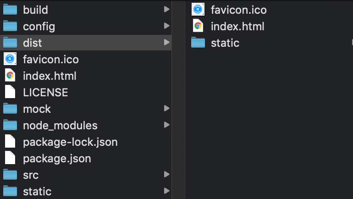Select the static folder name in left column
Image resolution: width=353 pixels, height=199 pixels.
click(37, 191)
